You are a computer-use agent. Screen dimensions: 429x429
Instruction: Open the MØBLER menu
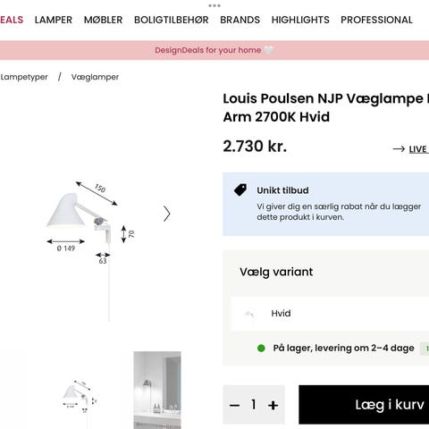pyautogui.click(x=103, y=20)
